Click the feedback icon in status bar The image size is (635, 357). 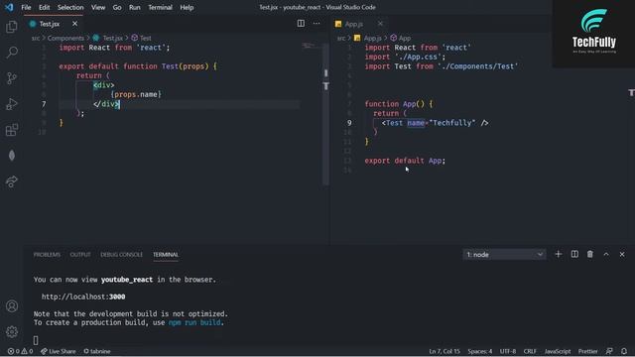609,351
